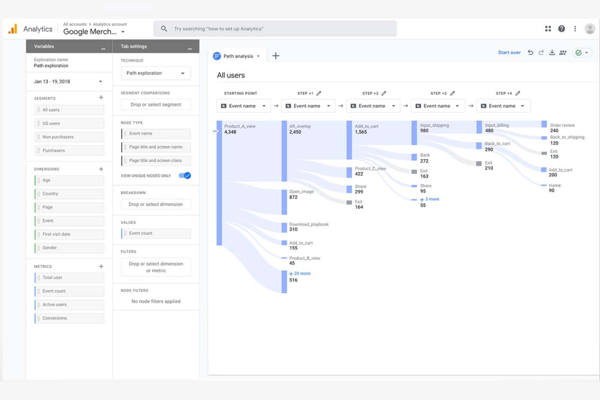
Task: Click the Google Analytics logo icon
Action: (13, 28)
